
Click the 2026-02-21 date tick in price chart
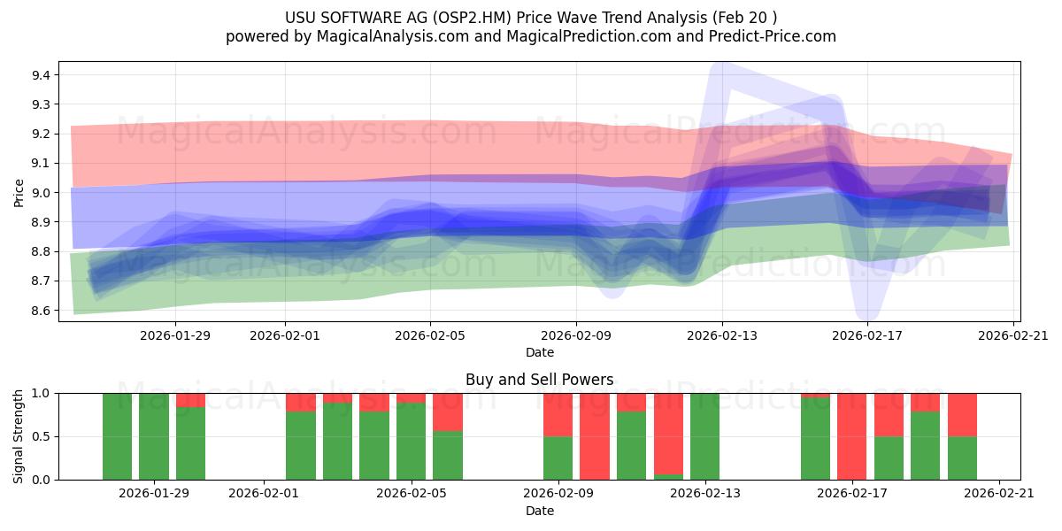click(x=1013, y=335)
